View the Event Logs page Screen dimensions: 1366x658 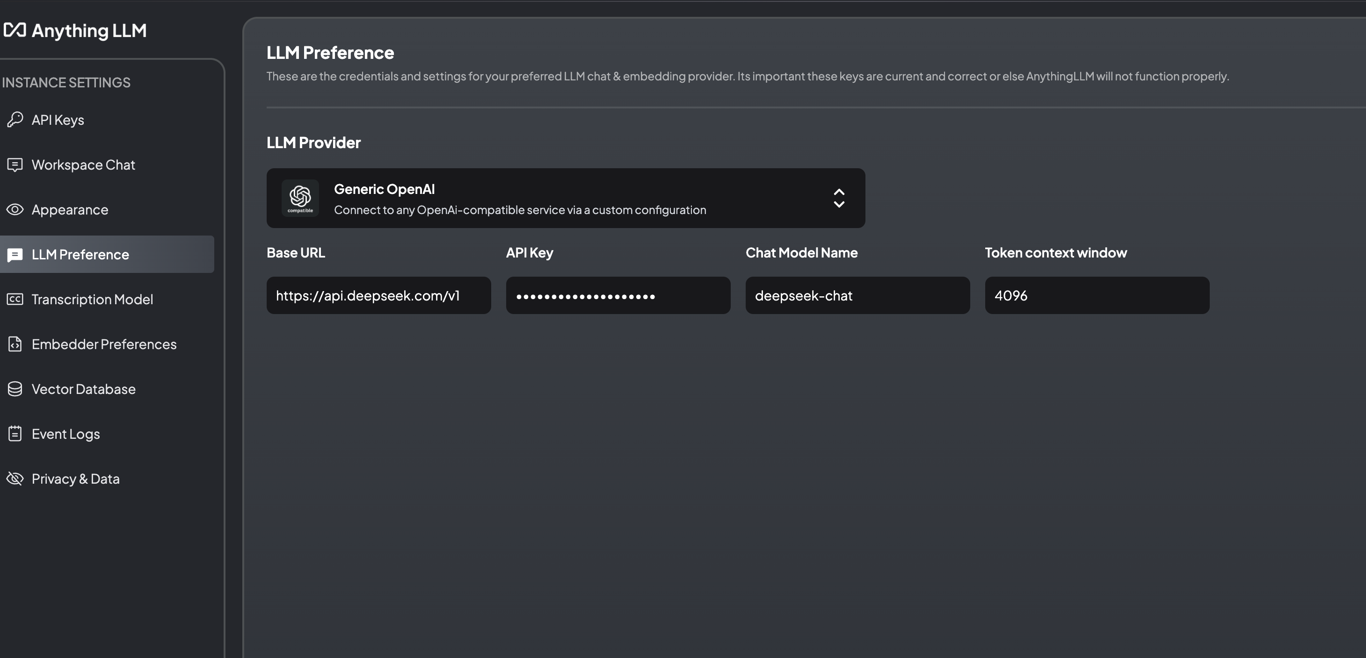107,434
